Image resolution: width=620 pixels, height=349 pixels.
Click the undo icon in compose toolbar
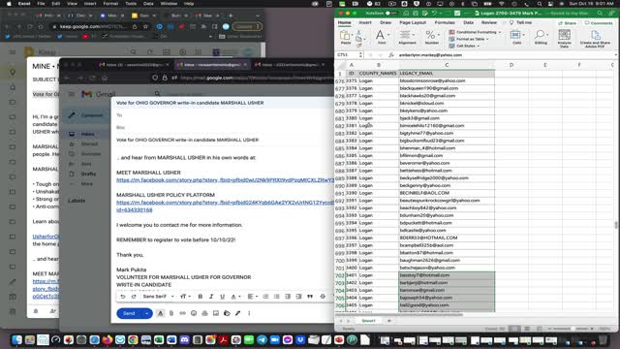(x=123, y=297)
